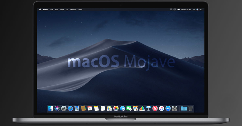Viewport: 242px width, 126px height.
Task: Open the Keynote app icon
Action: 148,108
